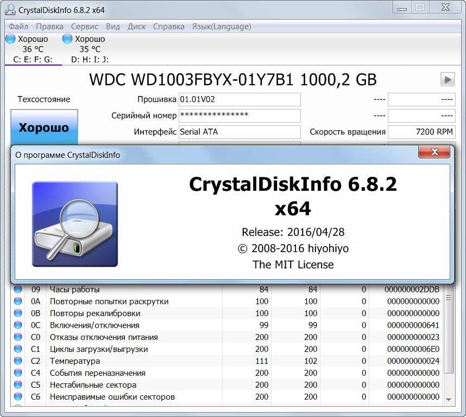The height and width of the screenshot is (417, 466).
Task: Click status orb for attribute C6
Action: pyautogui.click(x=18, y=396)
